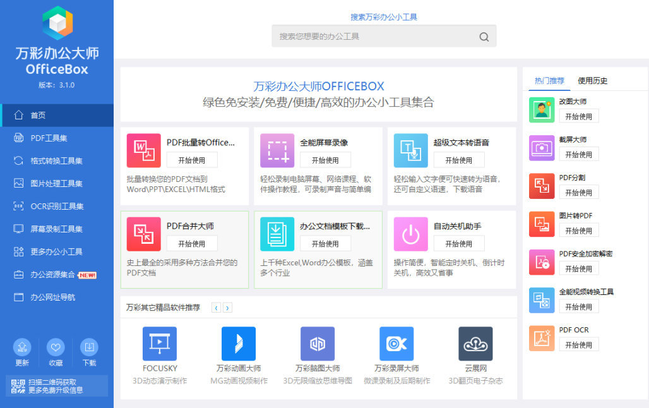Click 开始使用 under PDF批量转Office
Viewport: 649px width, 408px height.
(x=192, y=160)
